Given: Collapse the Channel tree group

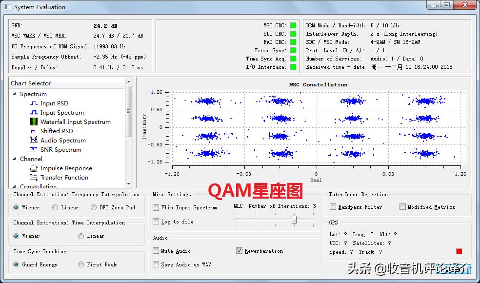Looking at the screenshot, I should coord(14,159).
